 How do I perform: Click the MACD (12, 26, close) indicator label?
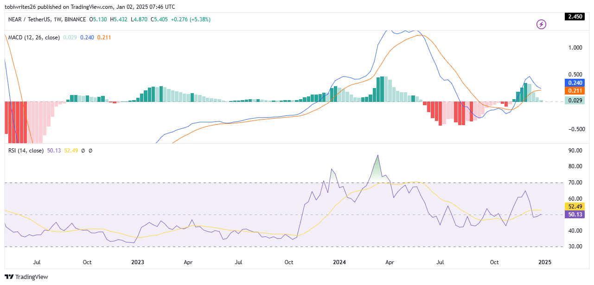click(x=33, y=38)
